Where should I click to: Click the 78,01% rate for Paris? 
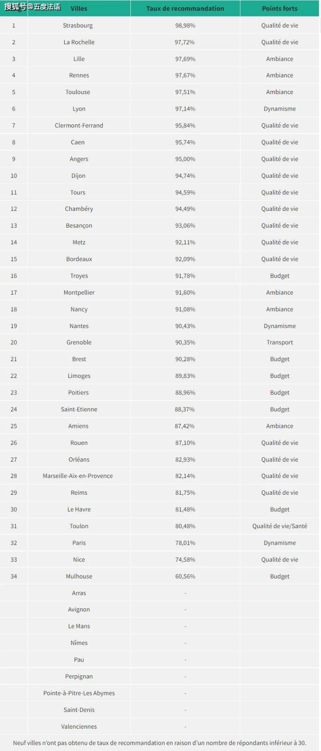point(185,543)
